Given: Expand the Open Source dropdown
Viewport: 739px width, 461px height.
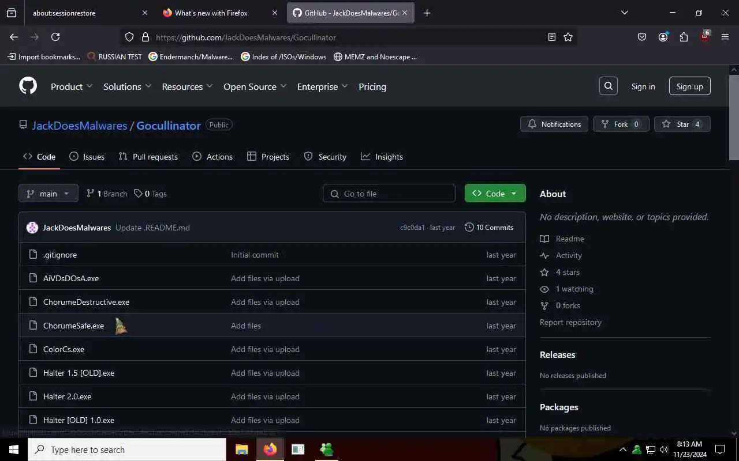Looking at the screenshot, I should pos(255,86).
